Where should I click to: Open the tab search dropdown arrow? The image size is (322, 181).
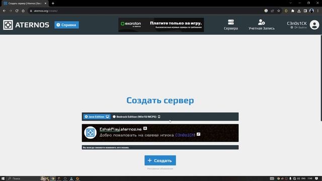tap(291, 3)
